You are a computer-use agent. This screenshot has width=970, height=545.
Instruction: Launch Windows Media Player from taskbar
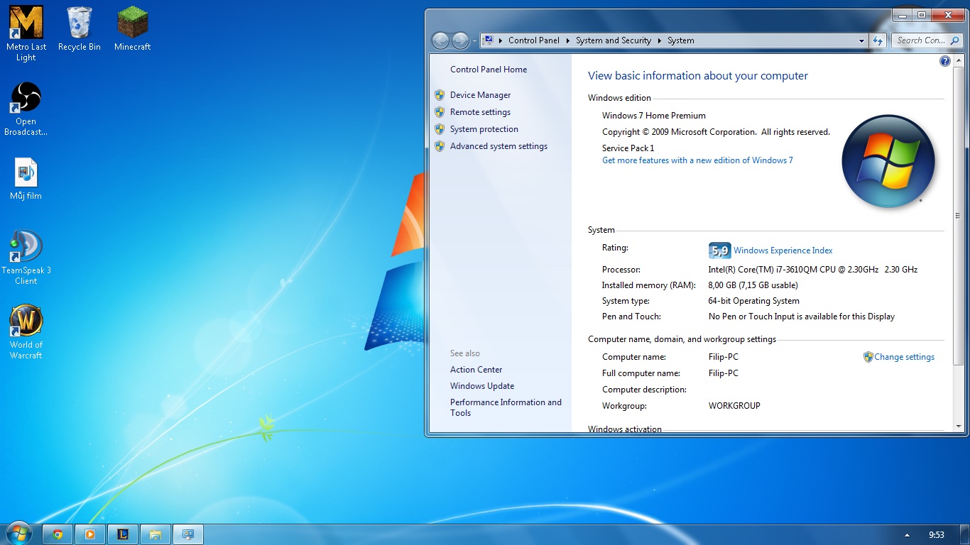tap(90, 534)
